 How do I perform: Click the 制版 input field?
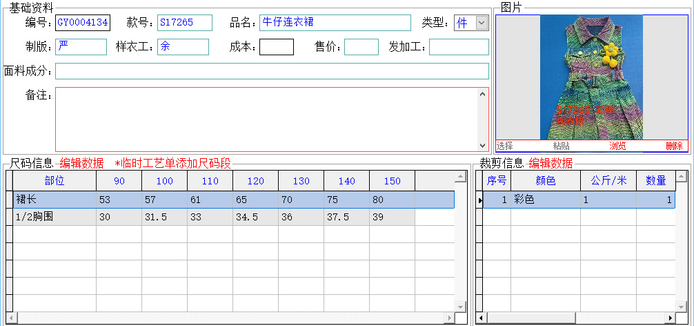81,47
